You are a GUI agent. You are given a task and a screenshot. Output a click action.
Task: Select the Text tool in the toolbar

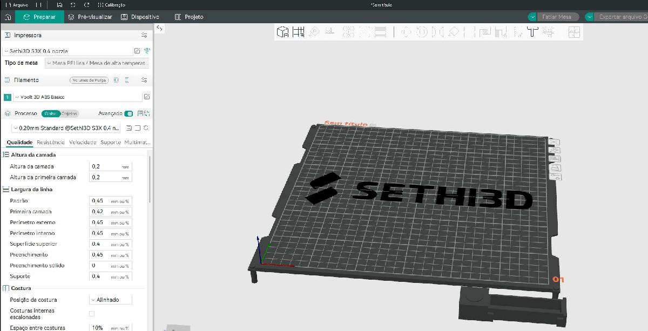532,31
